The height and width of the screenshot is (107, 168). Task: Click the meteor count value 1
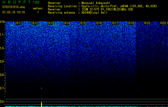38,12
